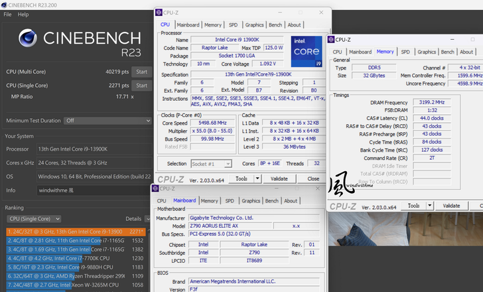Select top ranking bar for i9-13900
The width and height of the screenshot is (483, 292).
(x=74, y=232)
